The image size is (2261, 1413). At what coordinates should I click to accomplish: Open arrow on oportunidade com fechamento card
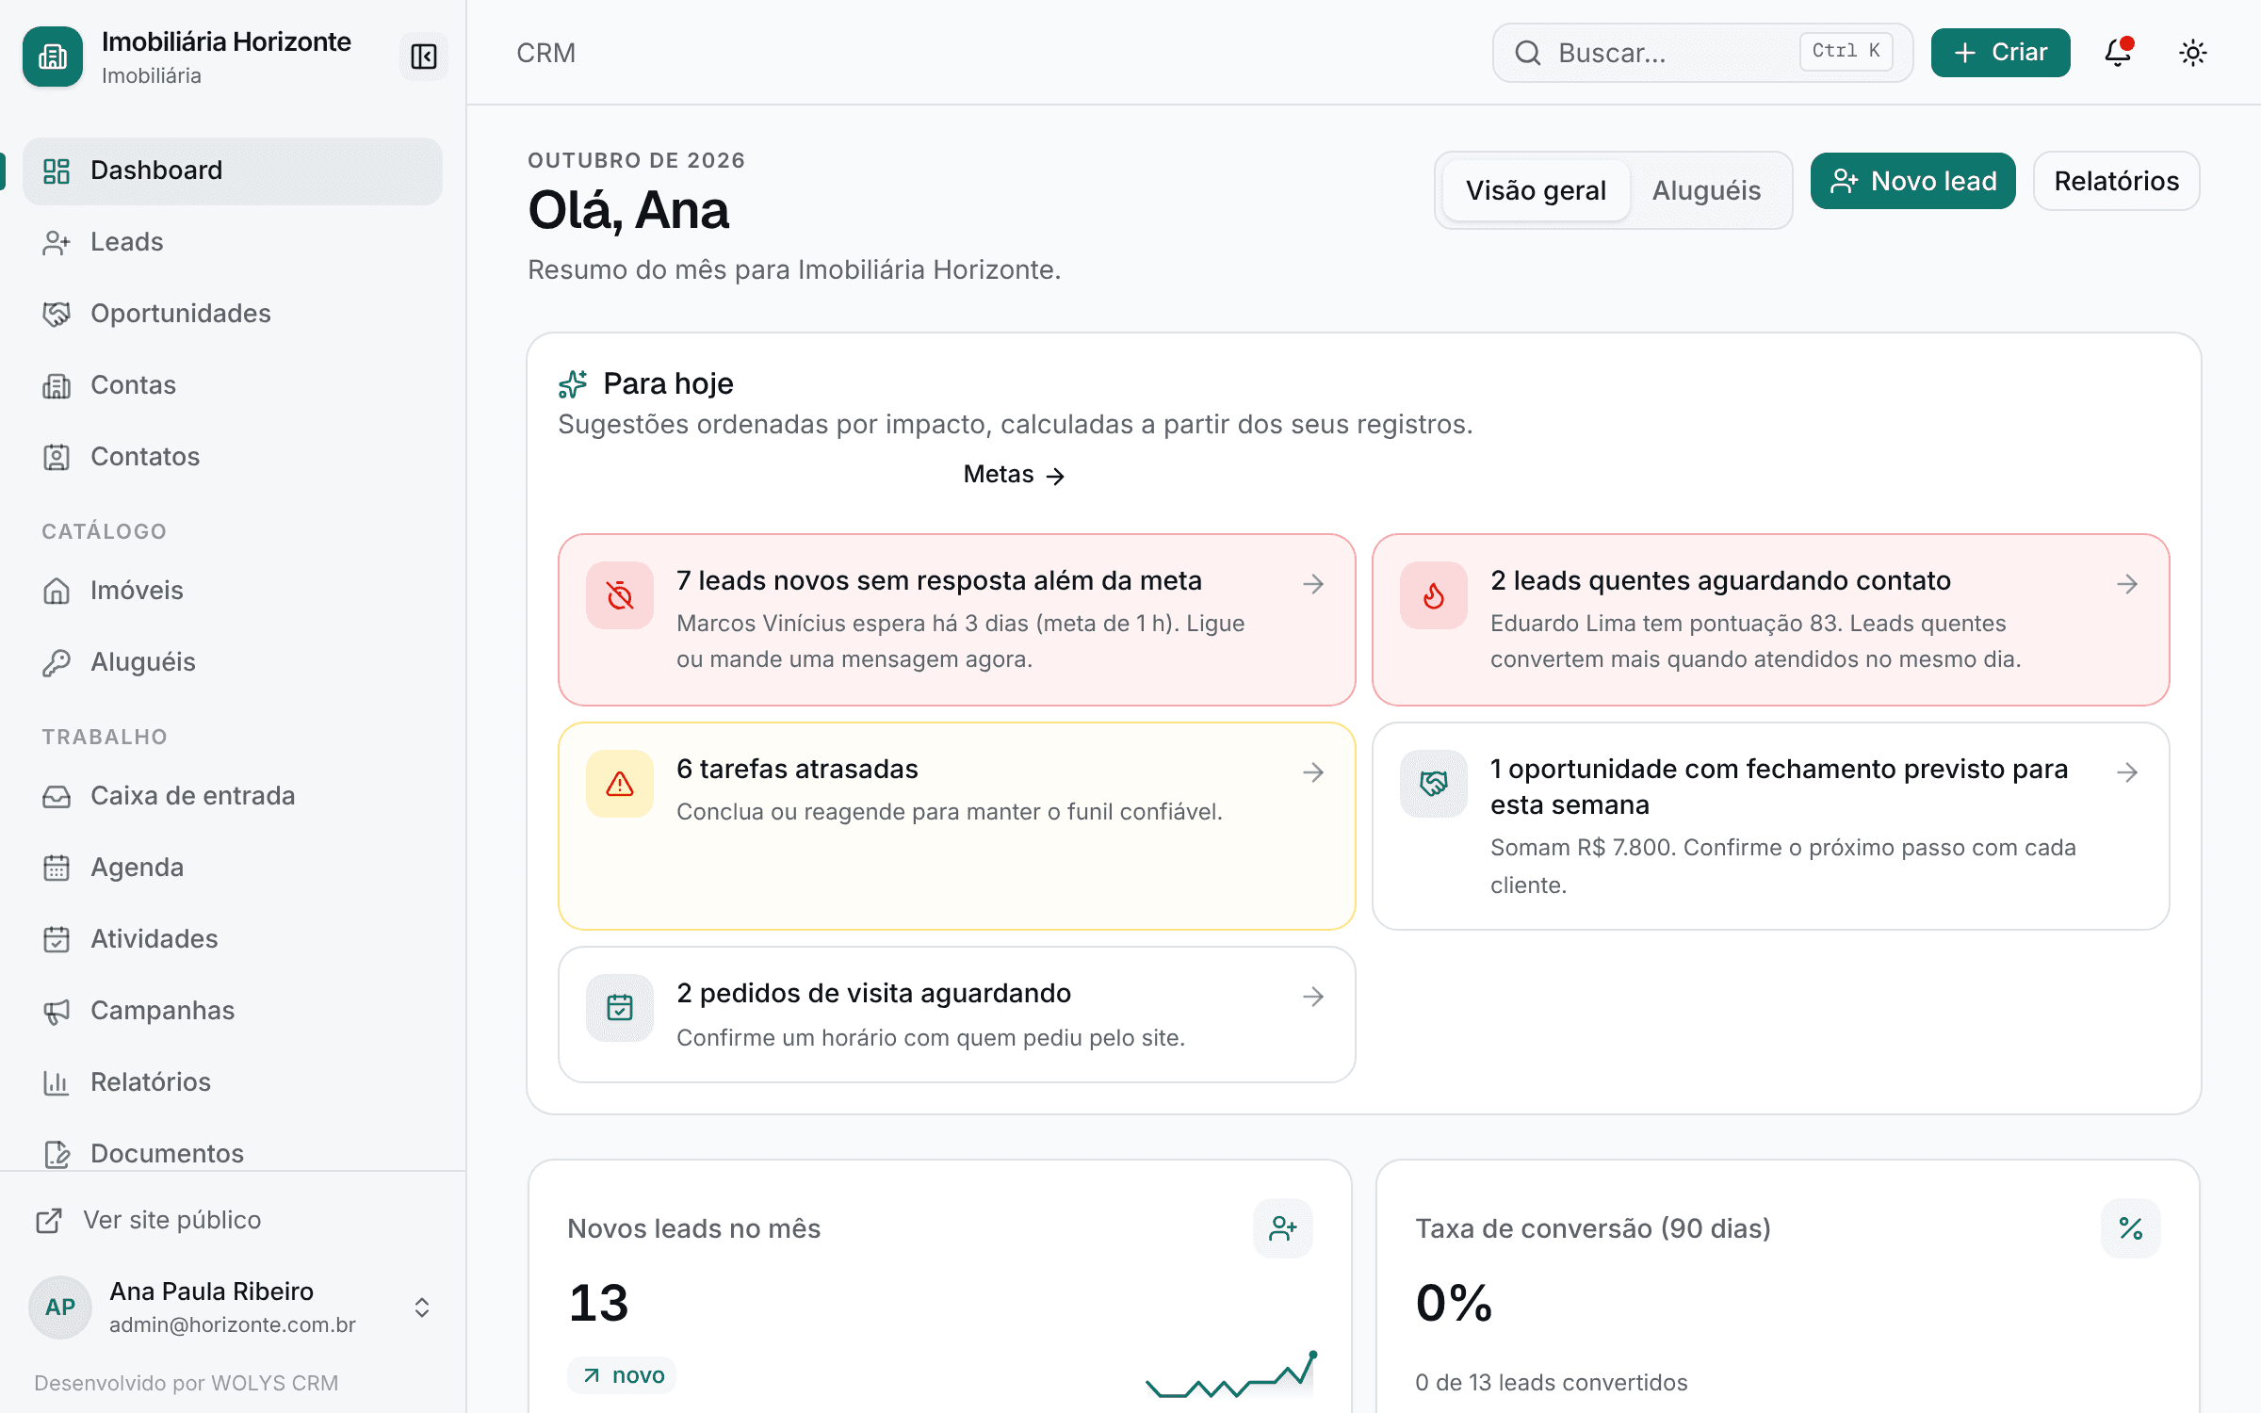tap(2126, 772)
